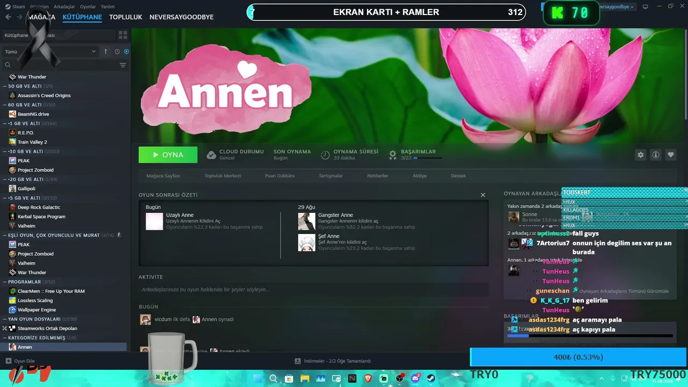Open the Assassin's Creed Origins game icon
688x387 pixels.
coord(13,96)
